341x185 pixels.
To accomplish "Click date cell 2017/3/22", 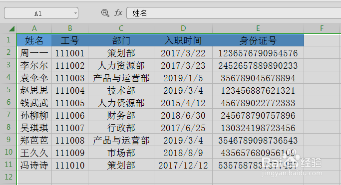I will [183, 53].
